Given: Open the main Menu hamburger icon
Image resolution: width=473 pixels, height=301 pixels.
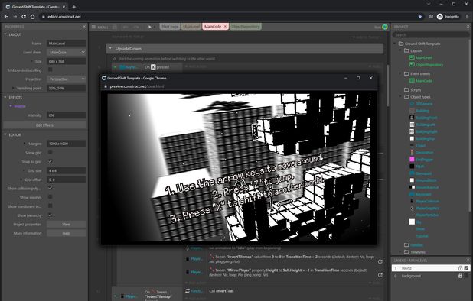Looking at the screenshot, I should pos(94,27).
